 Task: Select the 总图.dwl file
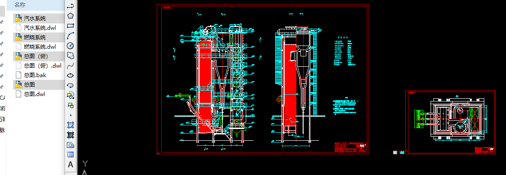pos(39,94)
